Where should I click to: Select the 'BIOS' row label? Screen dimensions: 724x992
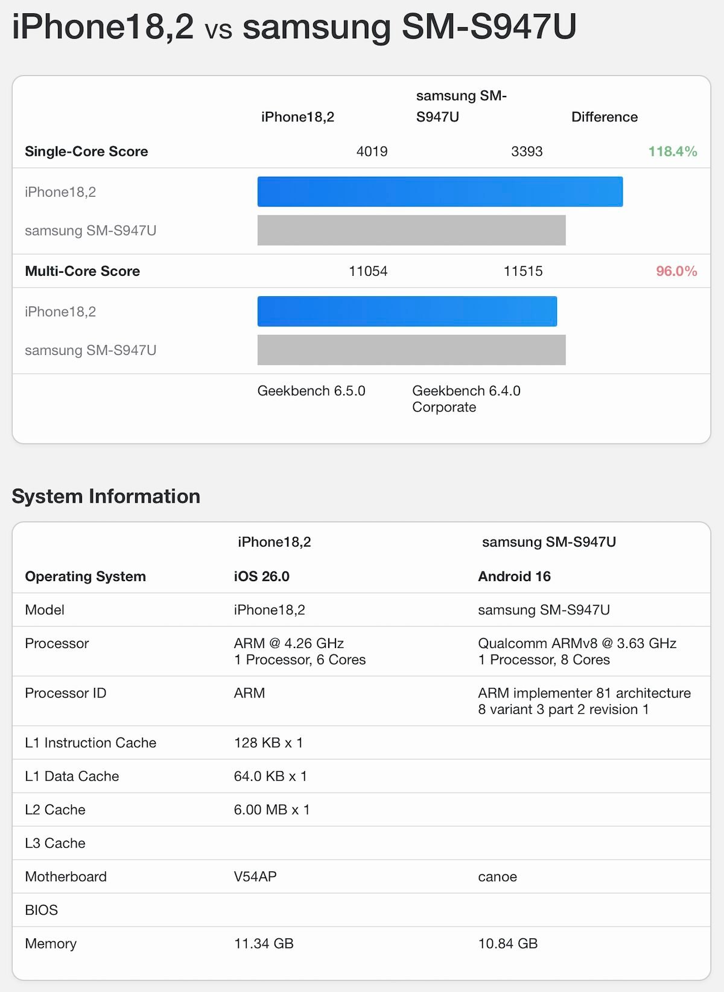42,911
